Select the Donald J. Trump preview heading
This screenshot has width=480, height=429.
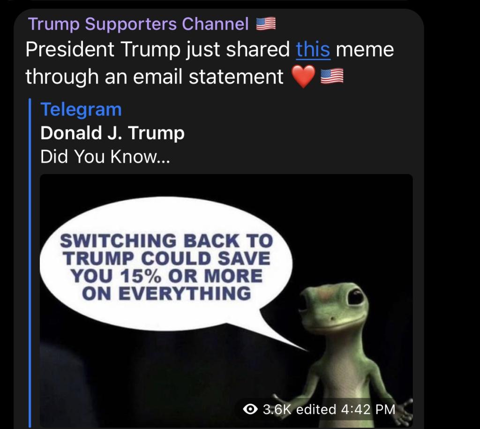click(x=112, y=133)
